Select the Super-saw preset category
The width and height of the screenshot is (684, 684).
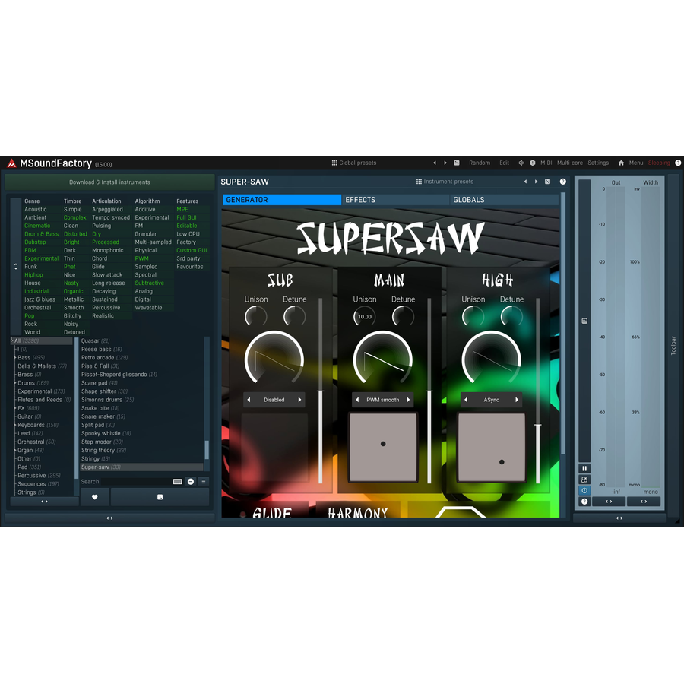pyautogui.click(x=141, y=467)
